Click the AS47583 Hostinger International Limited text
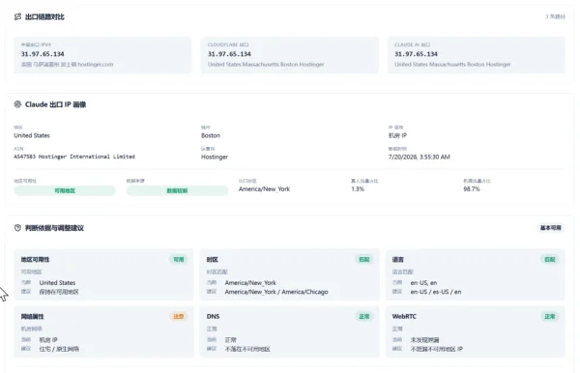Image resolution: width=580 pixels, height=373 pixels. tap(74, 157)
